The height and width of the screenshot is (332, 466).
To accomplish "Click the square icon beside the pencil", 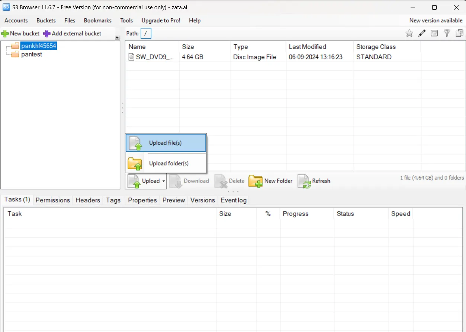I will pyautogui.click(x=434, y=33).
